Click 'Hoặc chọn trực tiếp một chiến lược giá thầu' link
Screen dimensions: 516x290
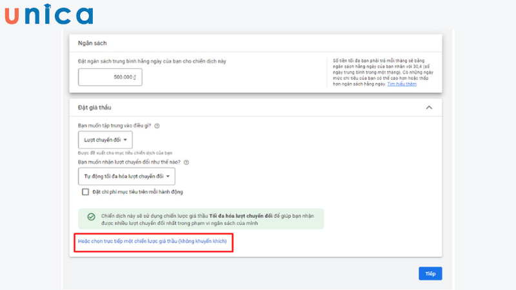pos(152,241)
